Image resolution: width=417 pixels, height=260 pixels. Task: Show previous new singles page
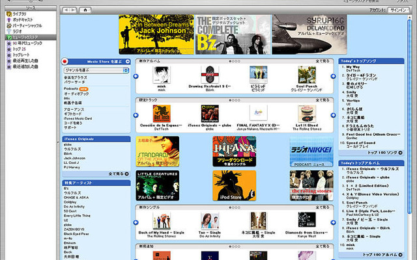pos(136,222)
